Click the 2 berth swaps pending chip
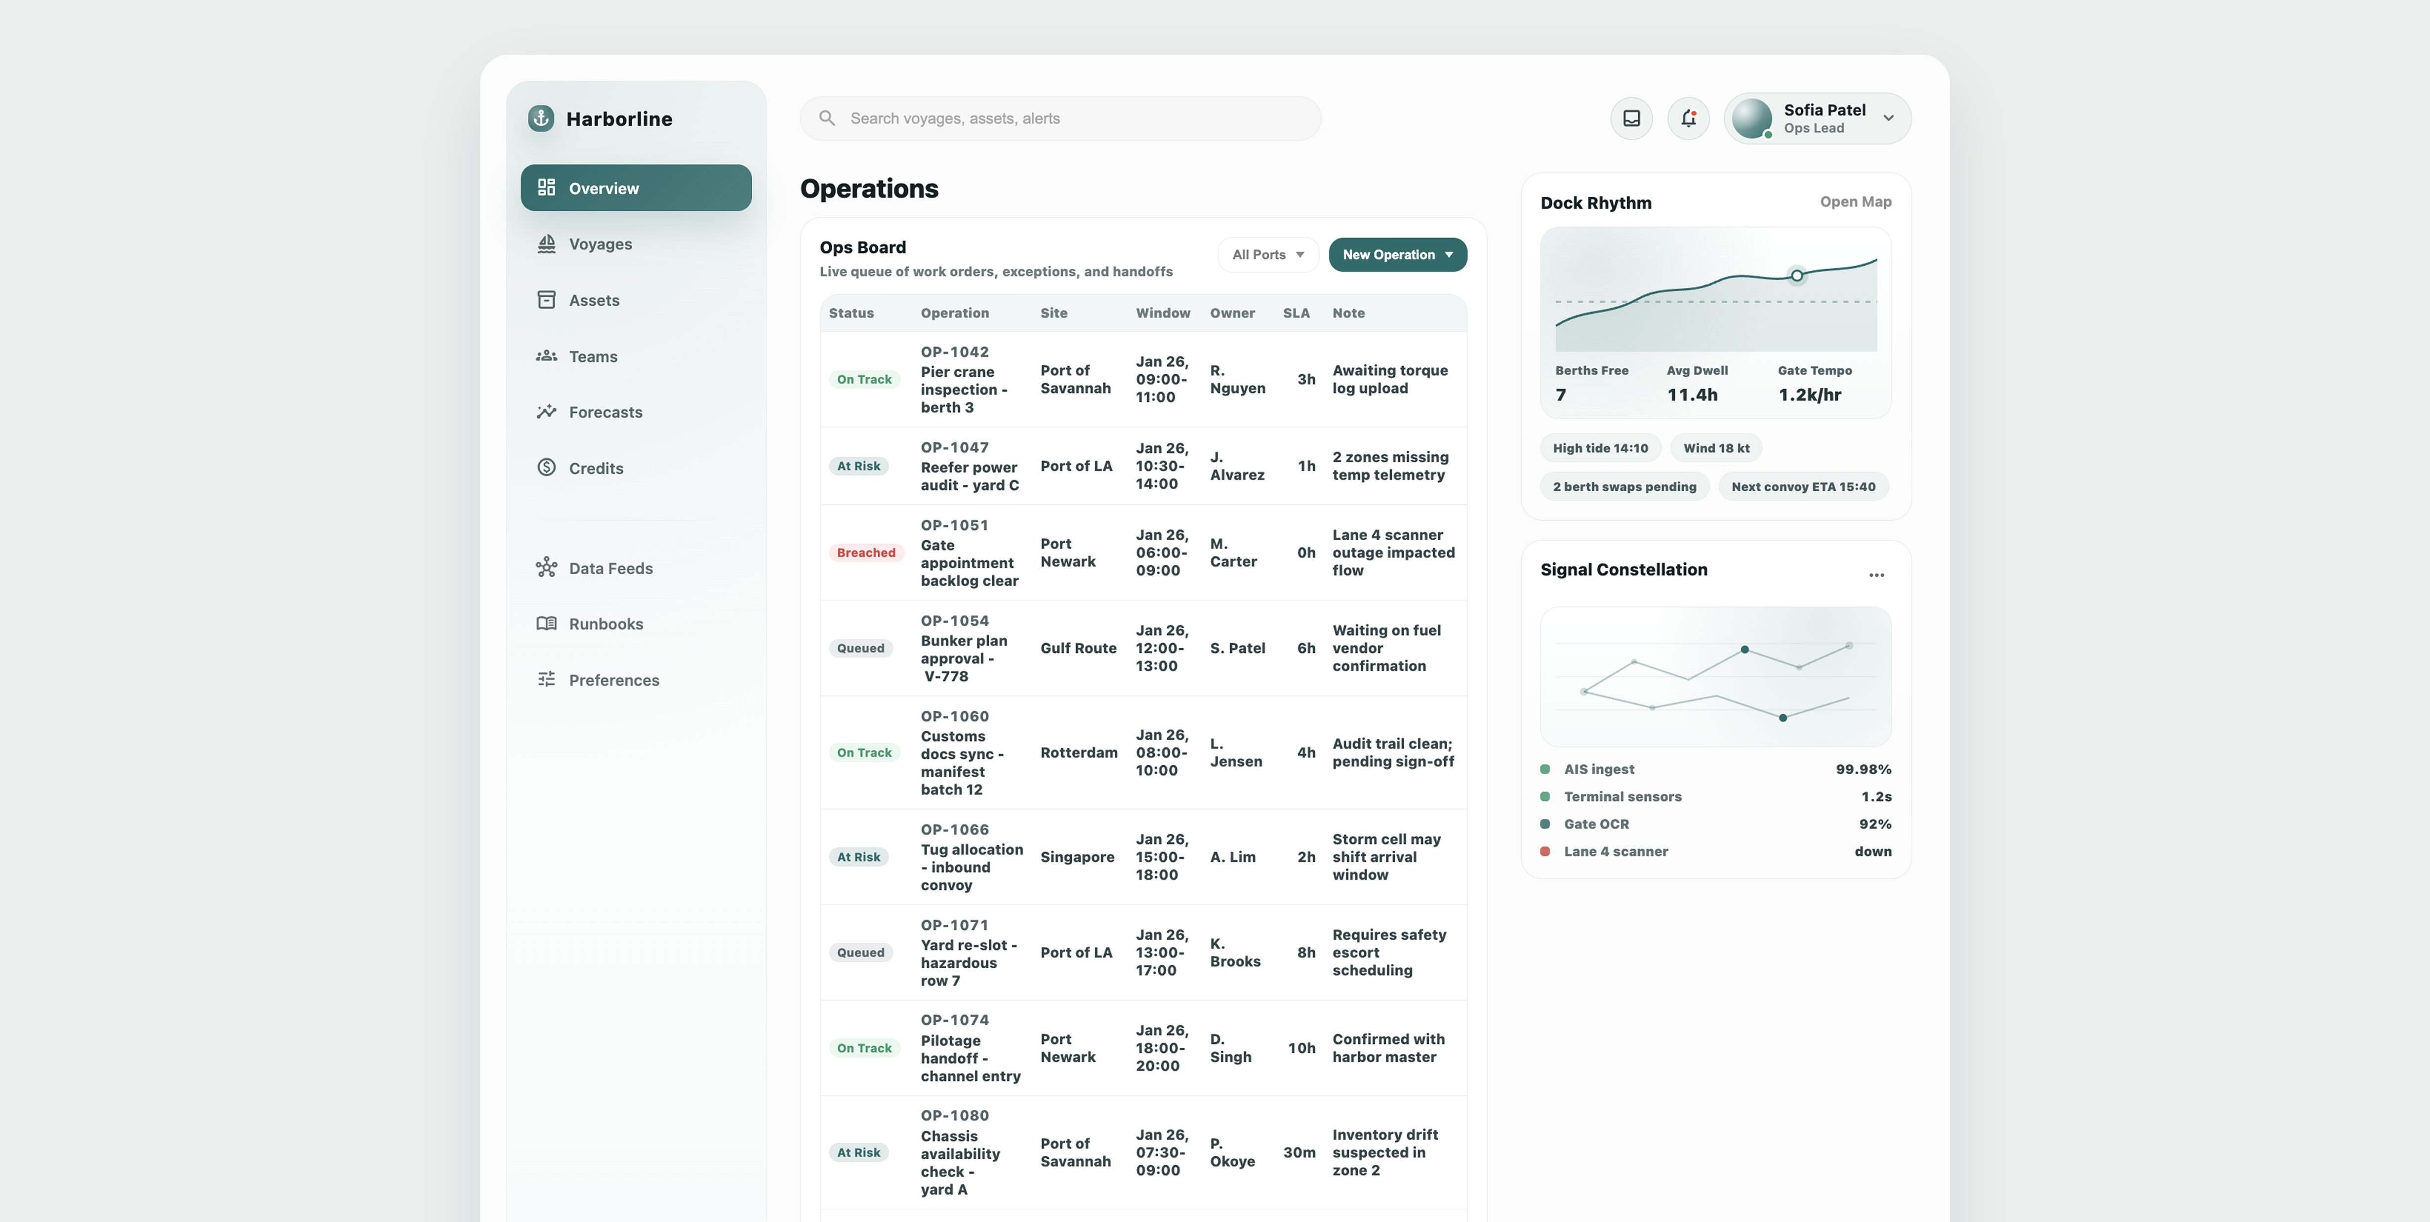This screenshot has height=1222, width=2430. click(1623, 486)
